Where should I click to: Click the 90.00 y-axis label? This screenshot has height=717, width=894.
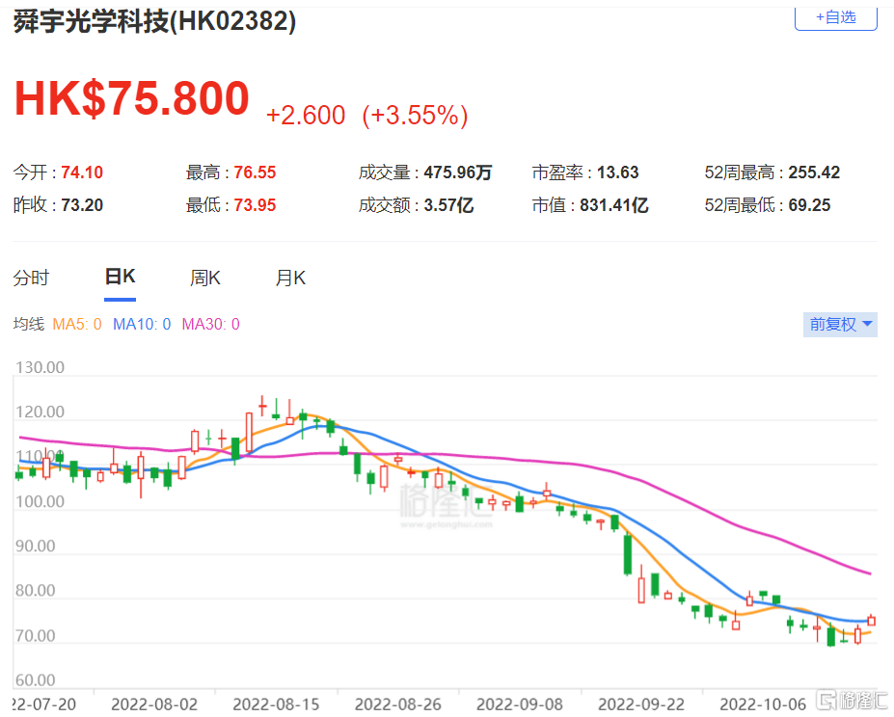coord(36,546)
